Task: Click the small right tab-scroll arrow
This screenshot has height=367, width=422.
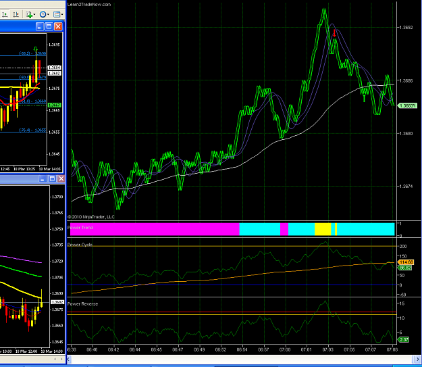Action: pos(61,359)
